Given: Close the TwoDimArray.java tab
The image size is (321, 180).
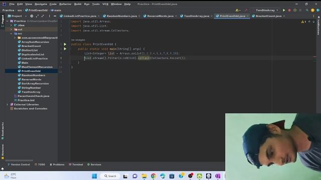Looking at the screenshot, I should point(212,16).
